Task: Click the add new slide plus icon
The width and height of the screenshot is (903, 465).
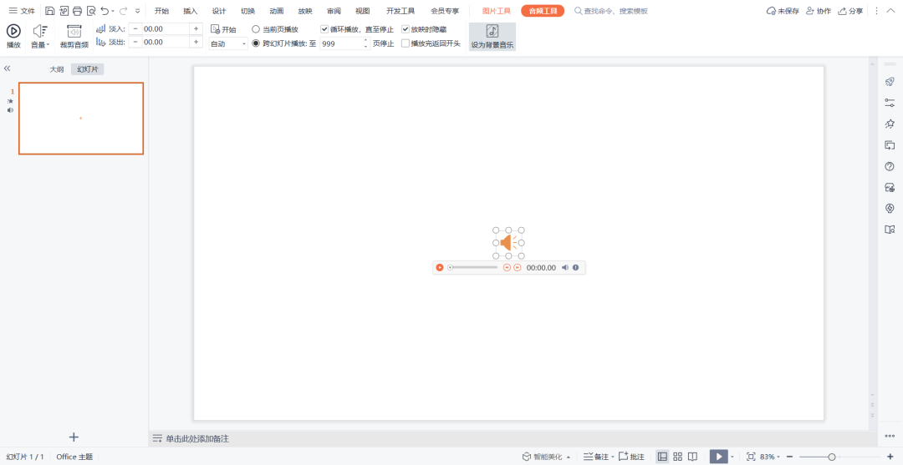Action: tap(74, 437)
